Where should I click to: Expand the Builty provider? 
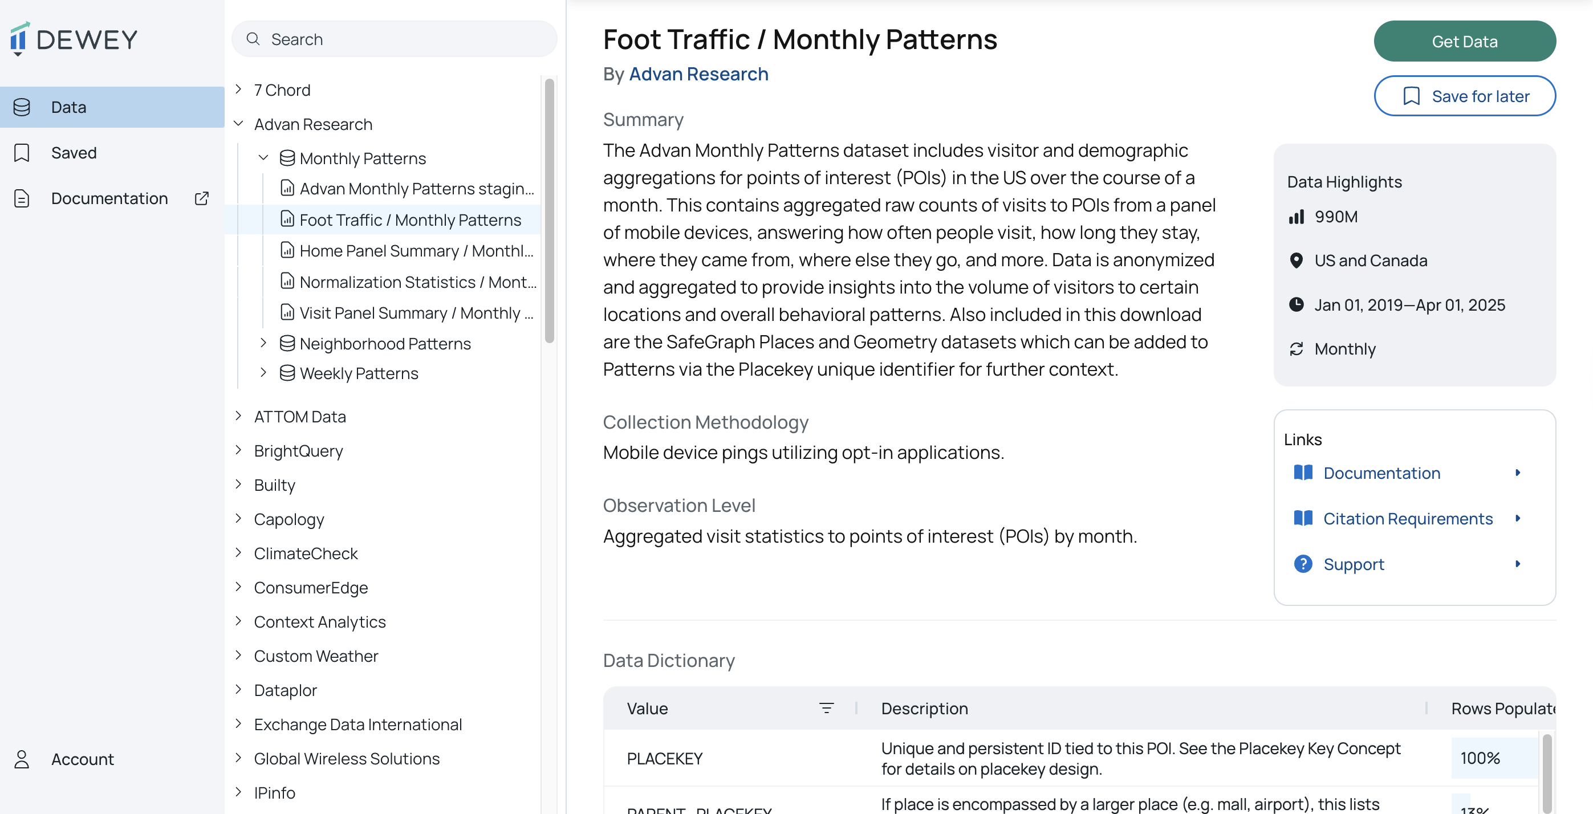point(239,484)
